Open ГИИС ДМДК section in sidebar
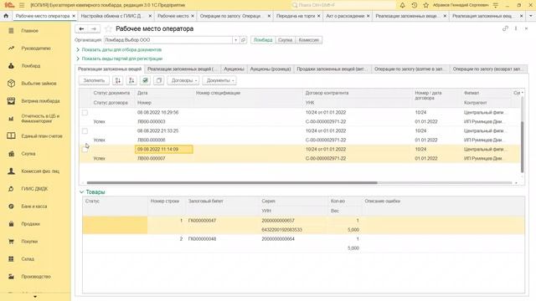Viewport: 536px width, 301px height. 35,189
